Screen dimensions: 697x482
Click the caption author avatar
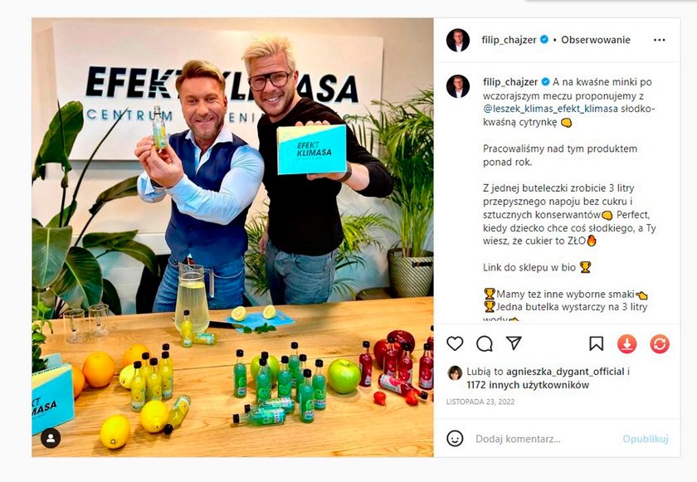(x=458, y=86)
